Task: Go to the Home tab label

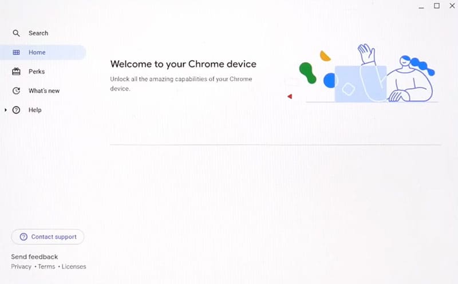Action: 37,52
